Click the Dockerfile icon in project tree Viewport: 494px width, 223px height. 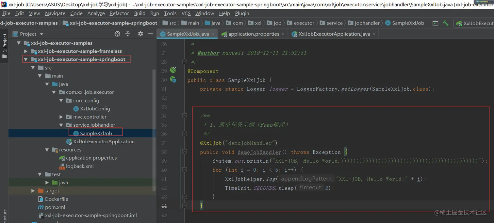[x=41, y=199]
